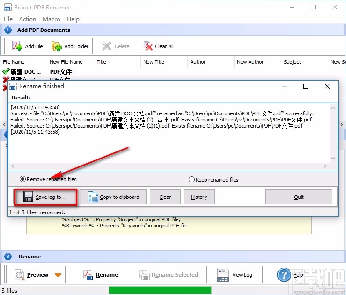Click the Rename button in the bottom toolbar

(101, 275)
